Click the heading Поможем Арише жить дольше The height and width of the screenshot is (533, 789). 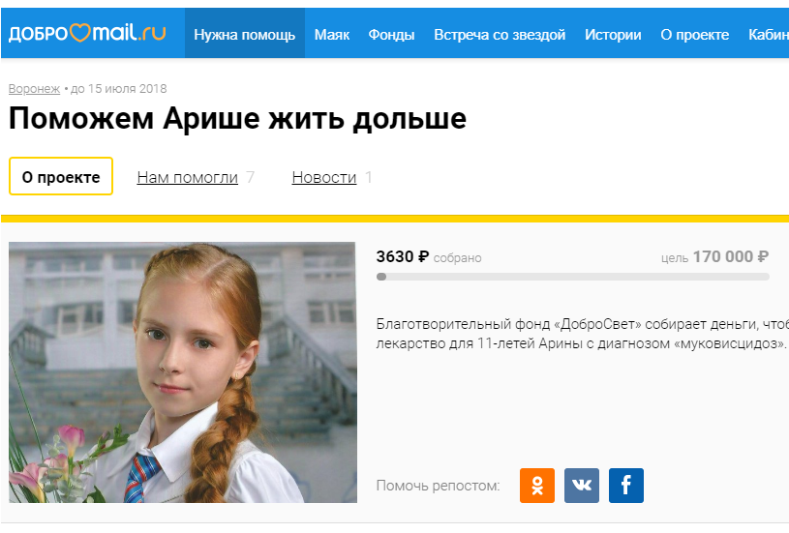click(237, 119)
